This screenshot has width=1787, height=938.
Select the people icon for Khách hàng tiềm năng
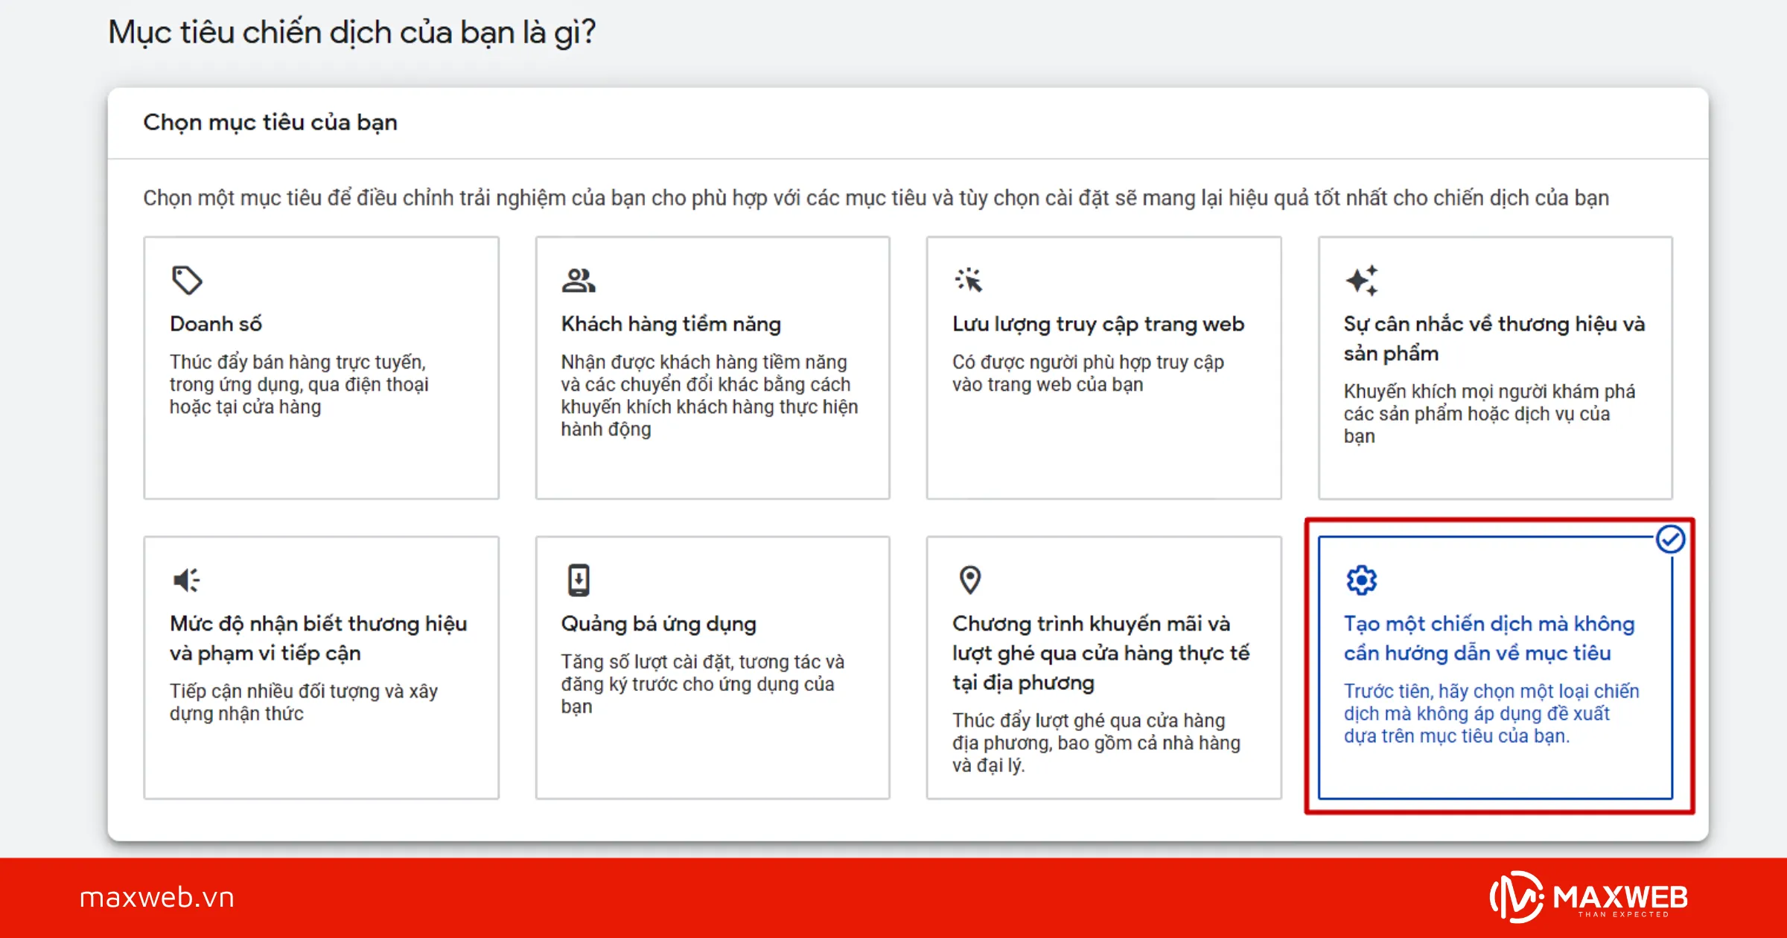(x=579, y=281)
